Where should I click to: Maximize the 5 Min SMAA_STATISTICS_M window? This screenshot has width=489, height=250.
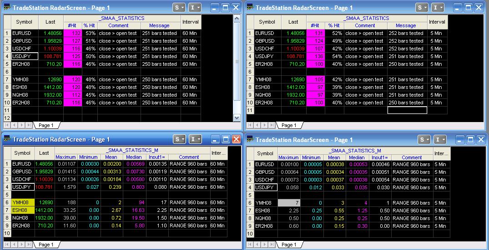(x=471, y=140)
